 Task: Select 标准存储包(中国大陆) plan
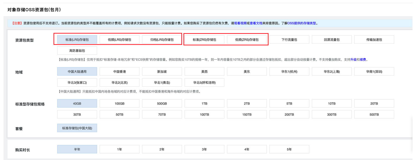click(77, 128)
